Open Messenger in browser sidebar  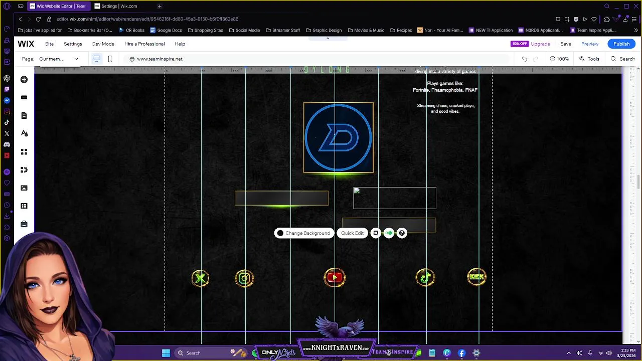point(7,101)
